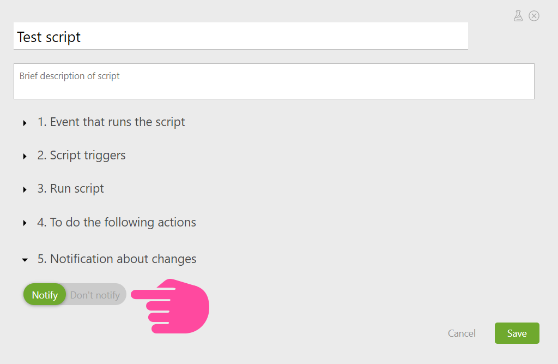
Task: Click the flask test icon
Action: [x=518, y=16]
